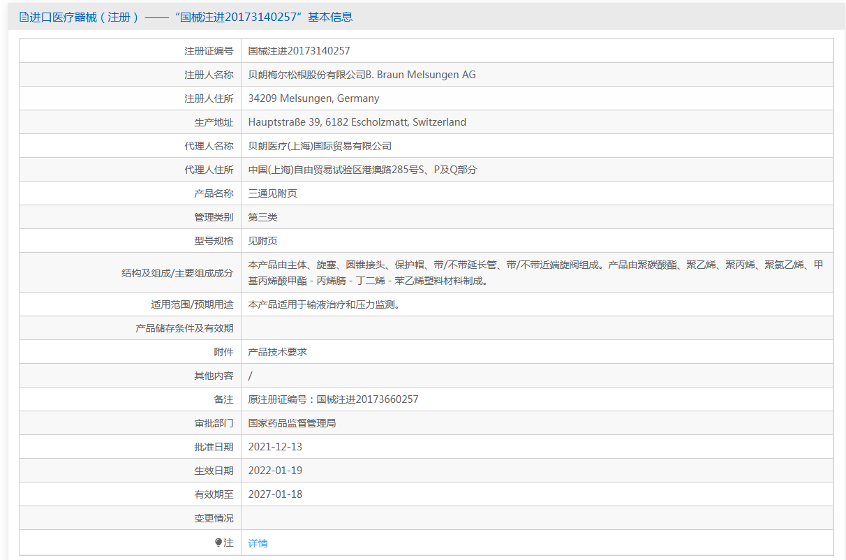Select 见附页 in 型号规格 row
The height and width of the screenshot is (560, 846).
click(263, 241)
